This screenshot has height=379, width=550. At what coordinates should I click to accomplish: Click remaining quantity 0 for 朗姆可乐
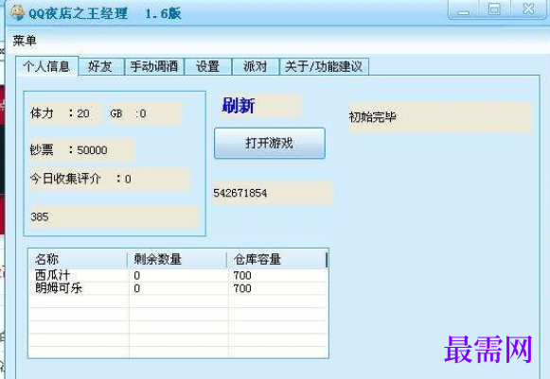137,288
